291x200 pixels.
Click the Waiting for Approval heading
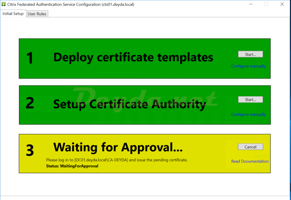(118, 147)
